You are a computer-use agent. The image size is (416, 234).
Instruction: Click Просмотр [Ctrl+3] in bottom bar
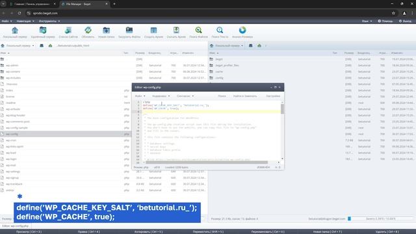pos(29,231)
